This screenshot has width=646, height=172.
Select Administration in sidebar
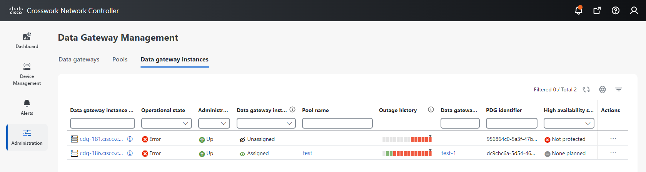[x=27, y=137]
